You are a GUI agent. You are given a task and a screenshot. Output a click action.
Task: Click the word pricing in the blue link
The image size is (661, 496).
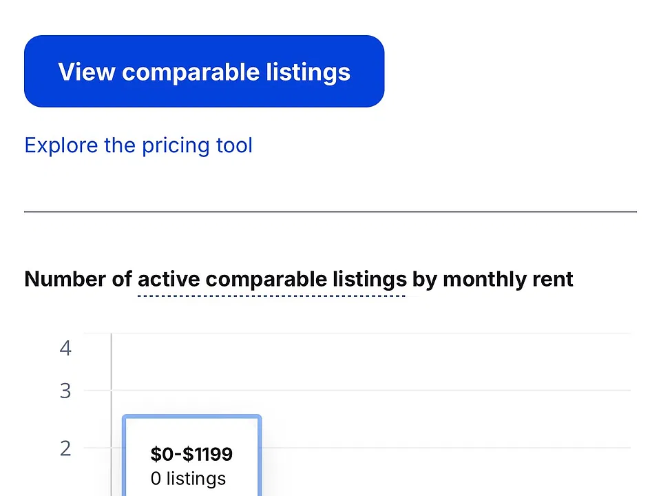176,146
